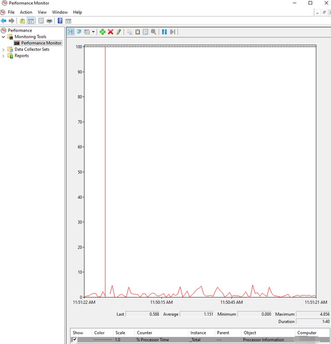Click the Performance Monitor title bar icon
This screenshot has height=344, width=331.
tap(4, 3)
